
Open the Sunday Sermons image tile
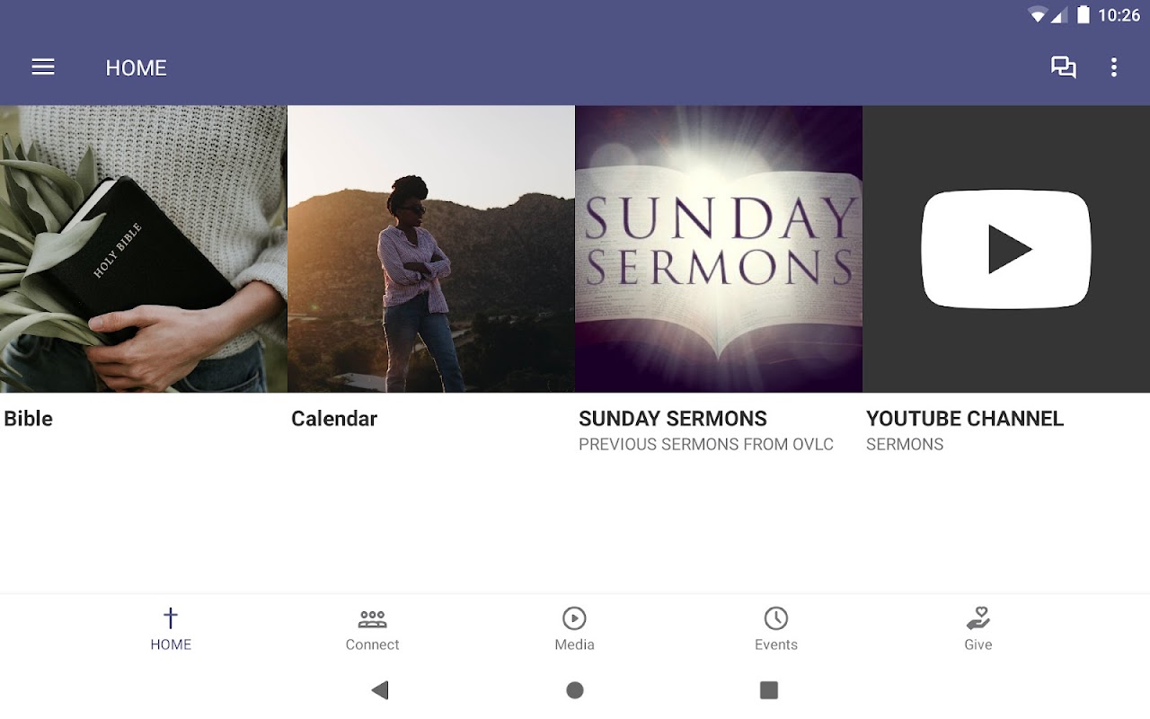[719, 249]
